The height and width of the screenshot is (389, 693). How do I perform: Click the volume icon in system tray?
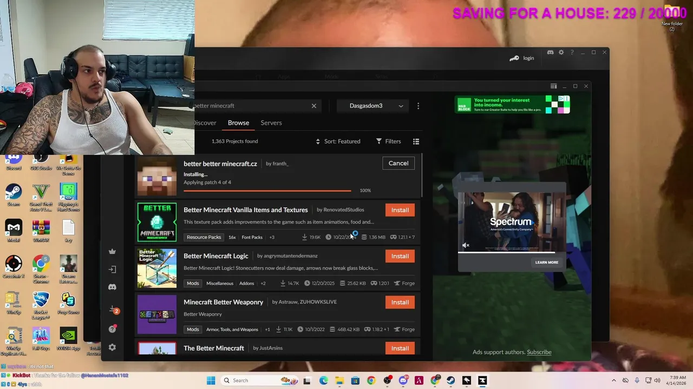point(657,380)
